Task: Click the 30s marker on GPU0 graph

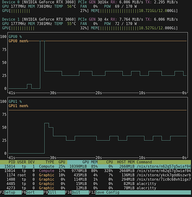Action: tap(53, 93)
